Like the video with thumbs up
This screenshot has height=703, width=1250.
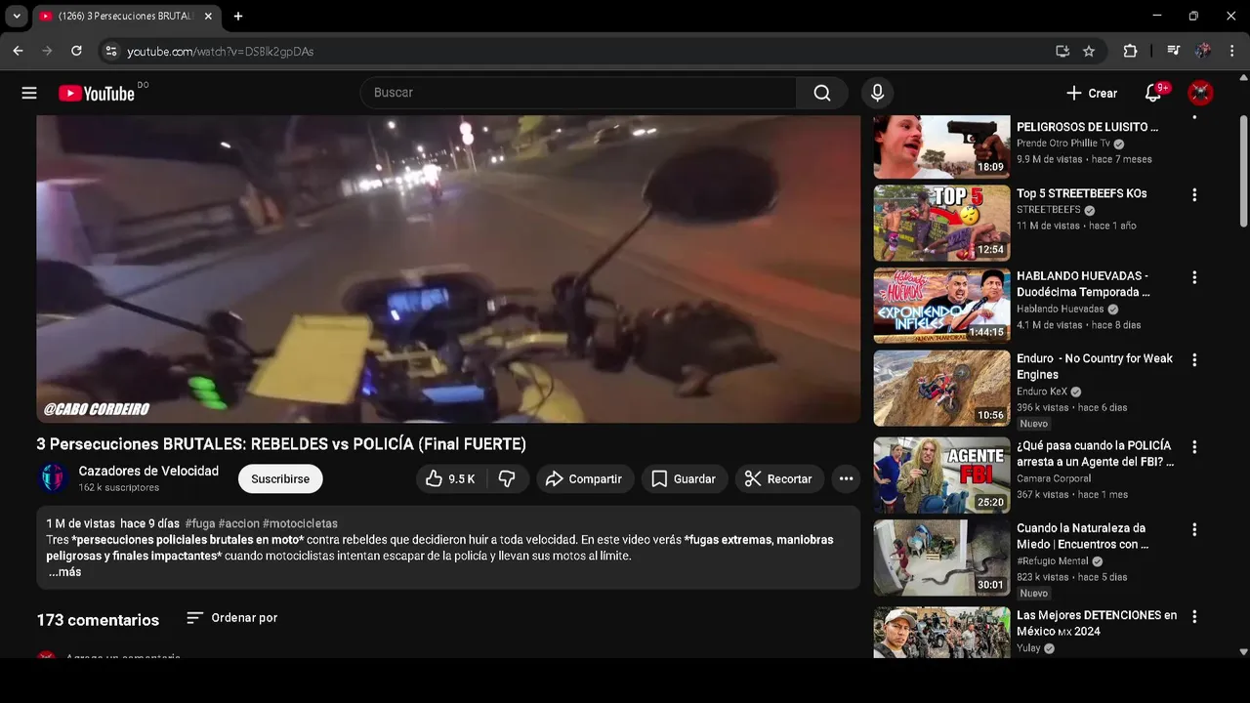tap(451, 478)
